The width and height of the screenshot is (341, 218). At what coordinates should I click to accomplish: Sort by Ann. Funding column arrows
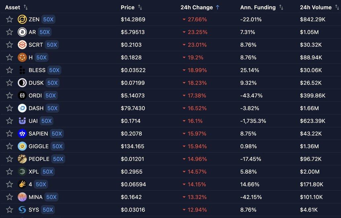click(281, 7)
